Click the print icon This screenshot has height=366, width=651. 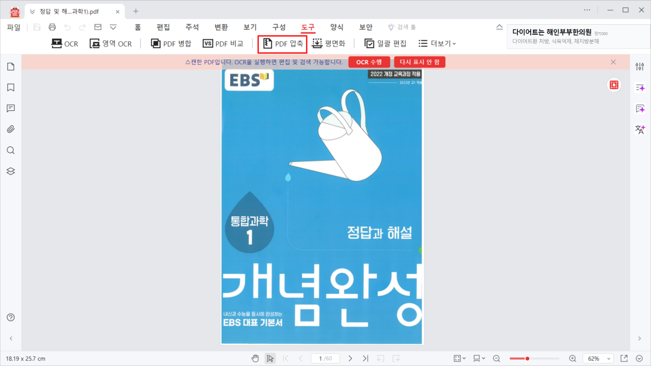coord(52,27)
